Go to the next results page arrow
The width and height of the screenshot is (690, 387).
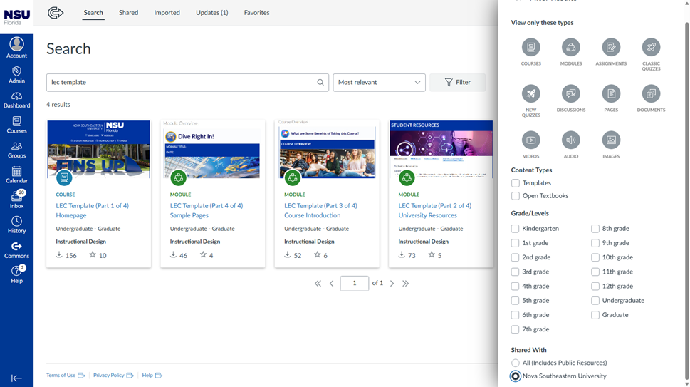tap(392, 284)
